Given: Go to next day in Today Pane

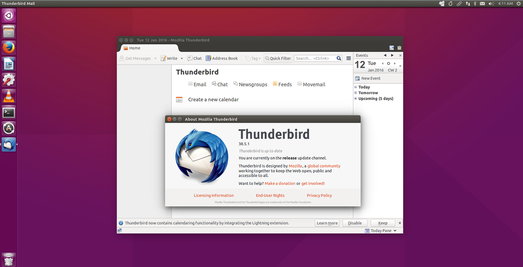Looking at the screenshot, I should tap(395, 63).
